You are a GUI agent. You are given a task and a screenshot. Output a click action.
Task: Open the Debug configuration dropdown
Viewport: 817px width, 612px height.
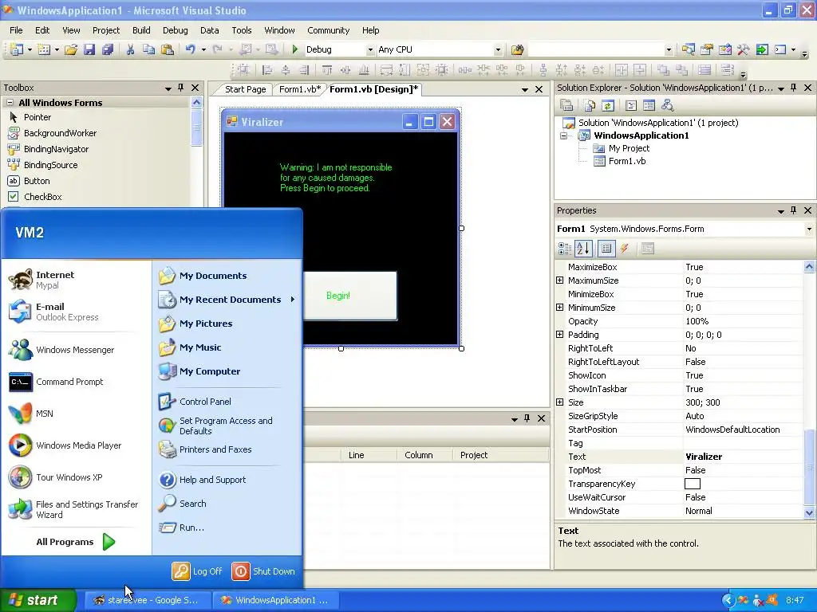pos(370,49)
